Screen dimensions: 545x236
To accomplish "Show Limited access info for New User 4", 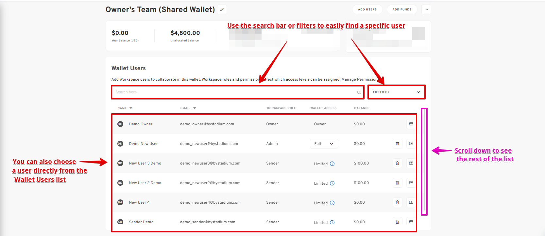I will coord(332,203).
